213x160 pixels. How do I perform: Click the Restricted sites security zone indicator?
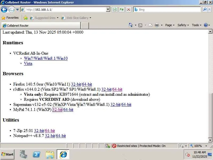point(138,146)
